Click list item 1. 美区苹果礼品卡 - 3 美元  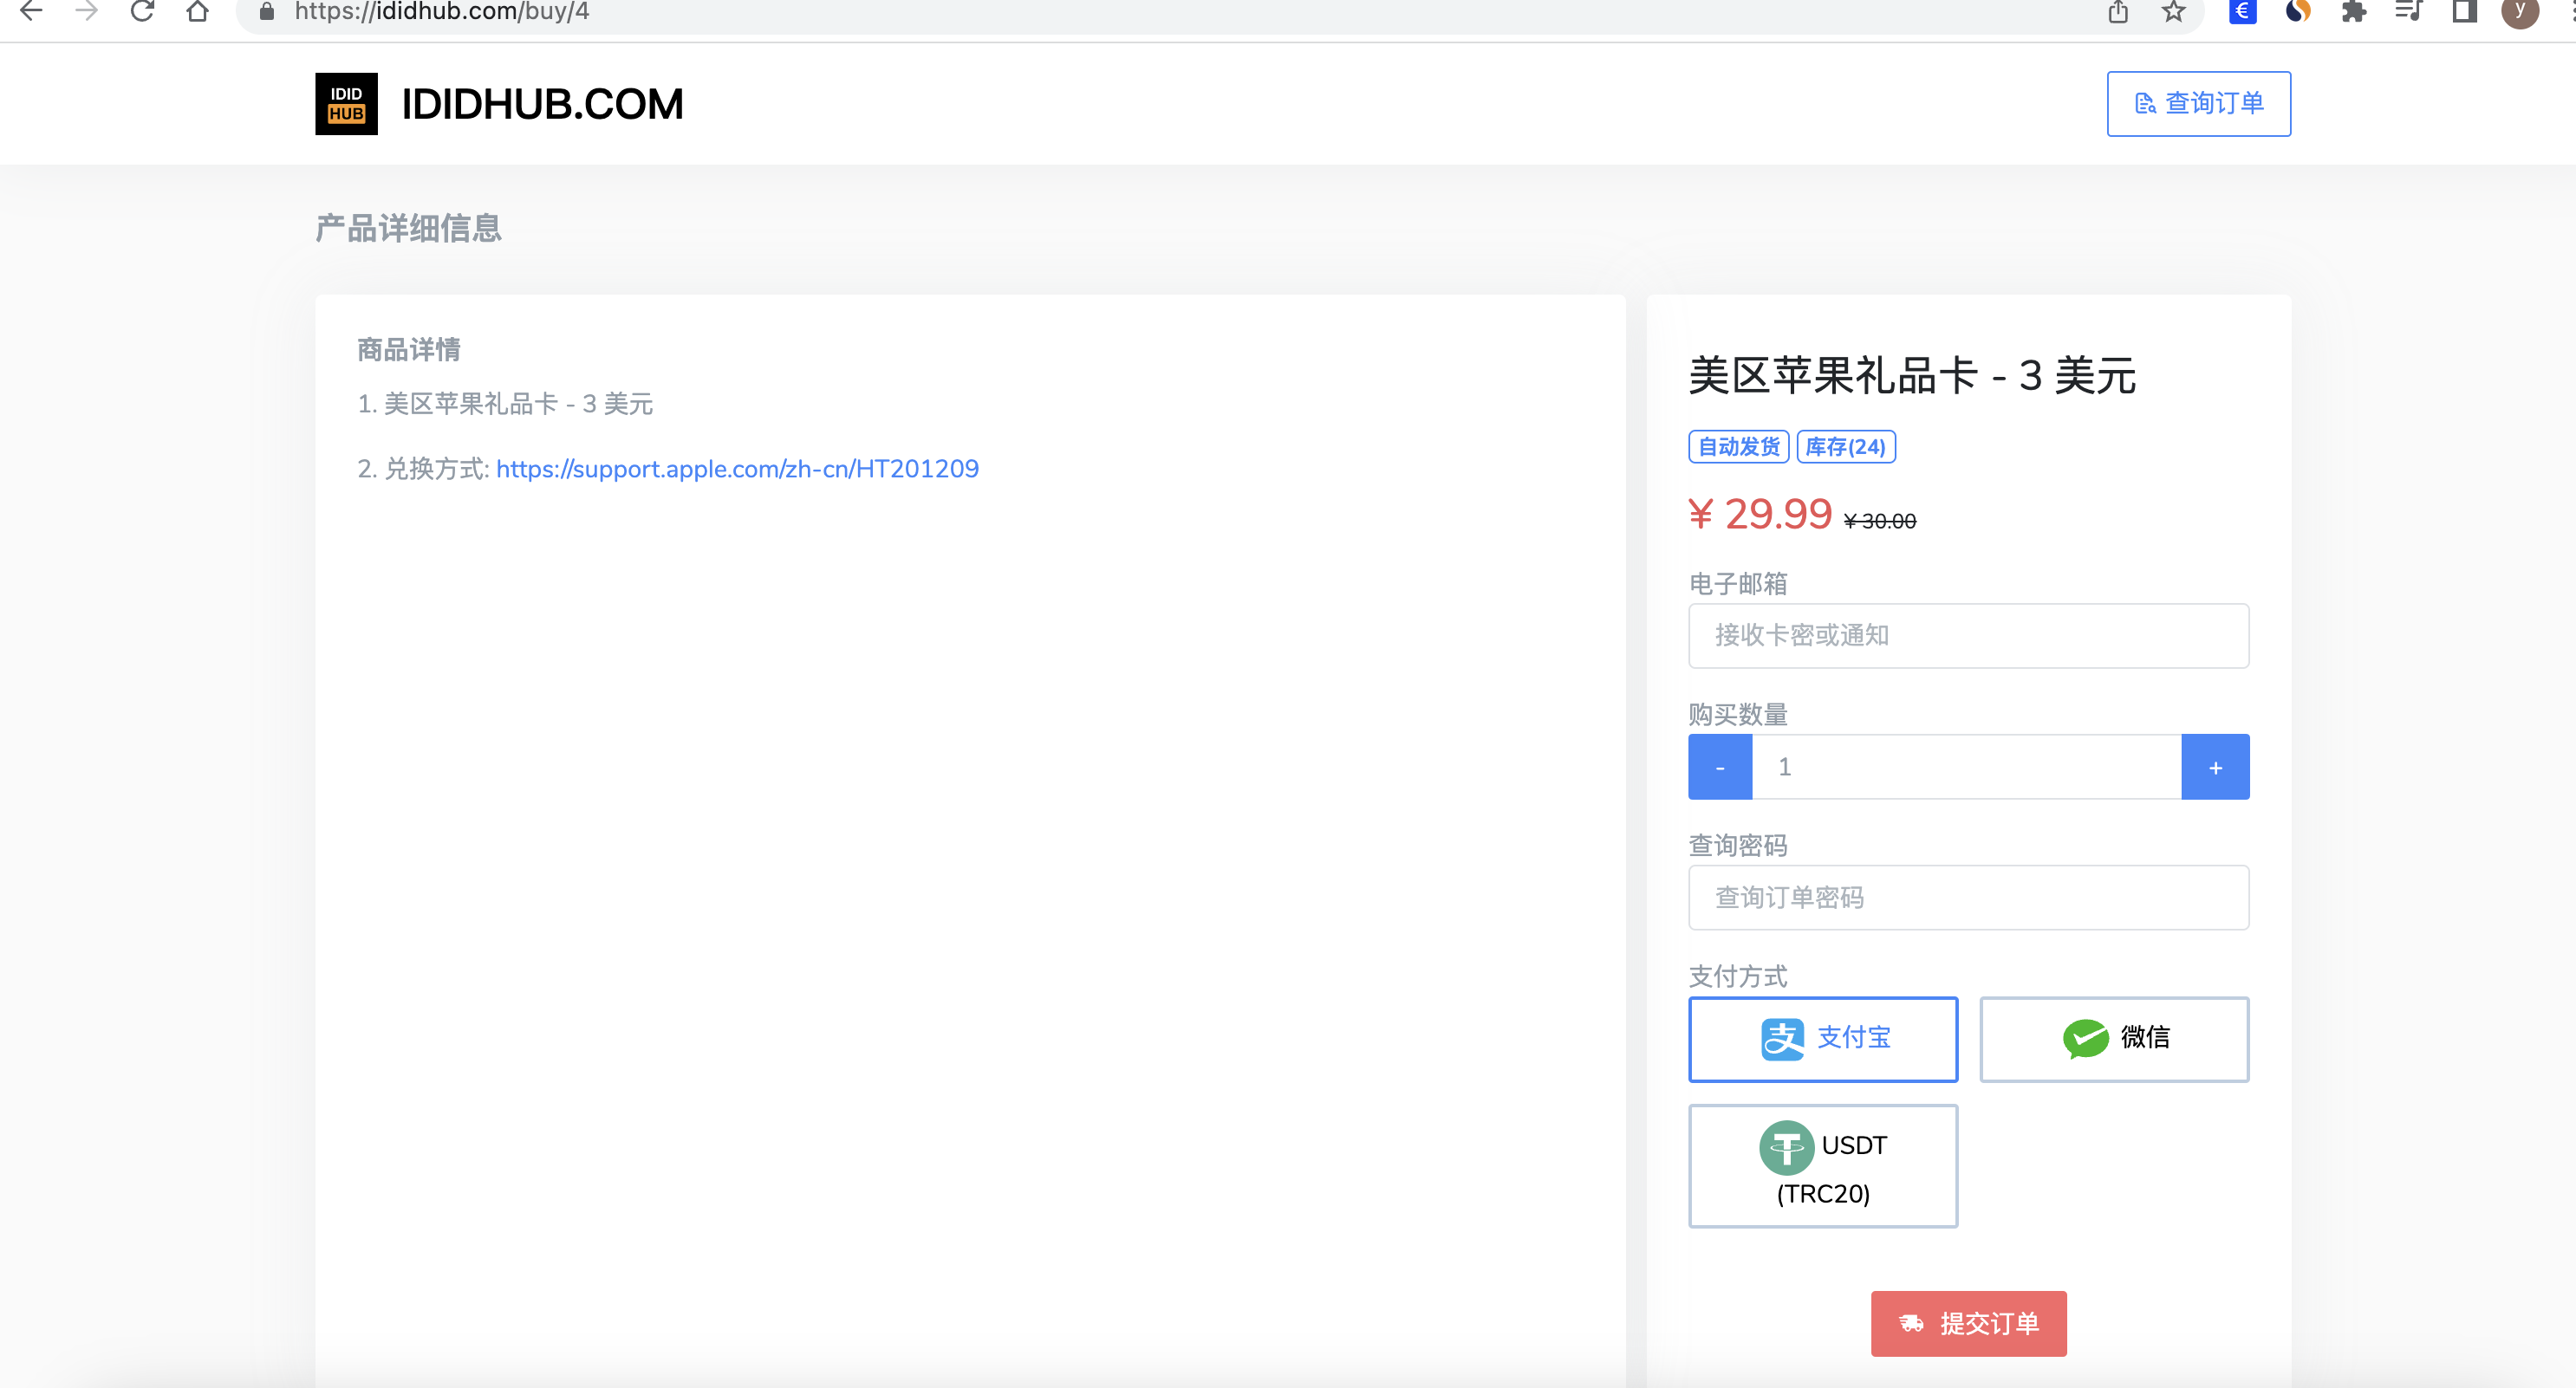[505, 404]
